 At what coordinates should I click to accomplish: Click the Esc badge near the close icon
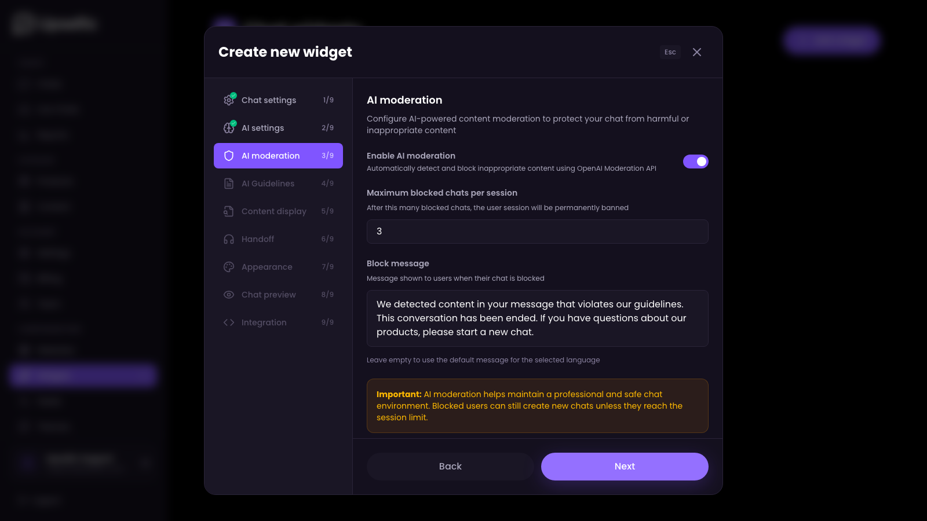pos(670,52)
